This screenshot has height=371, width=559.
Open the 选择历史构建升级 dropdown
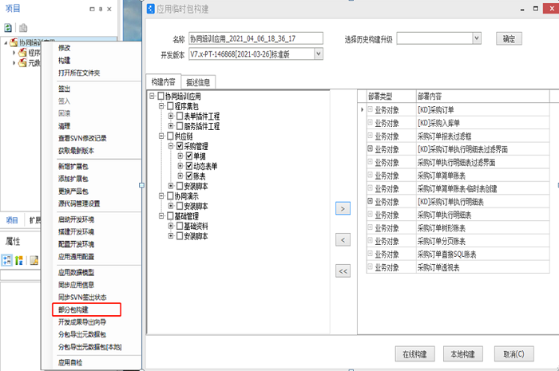(477, 37)
